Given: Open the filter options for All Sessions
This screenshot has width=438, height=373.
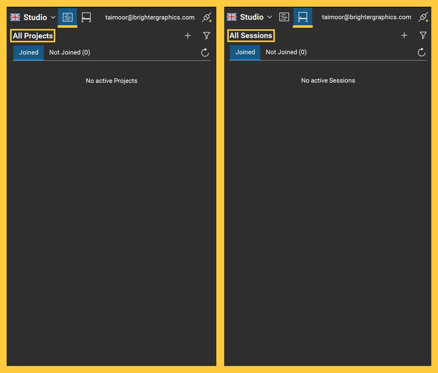Looking at the screenshot, I should 423,35.
